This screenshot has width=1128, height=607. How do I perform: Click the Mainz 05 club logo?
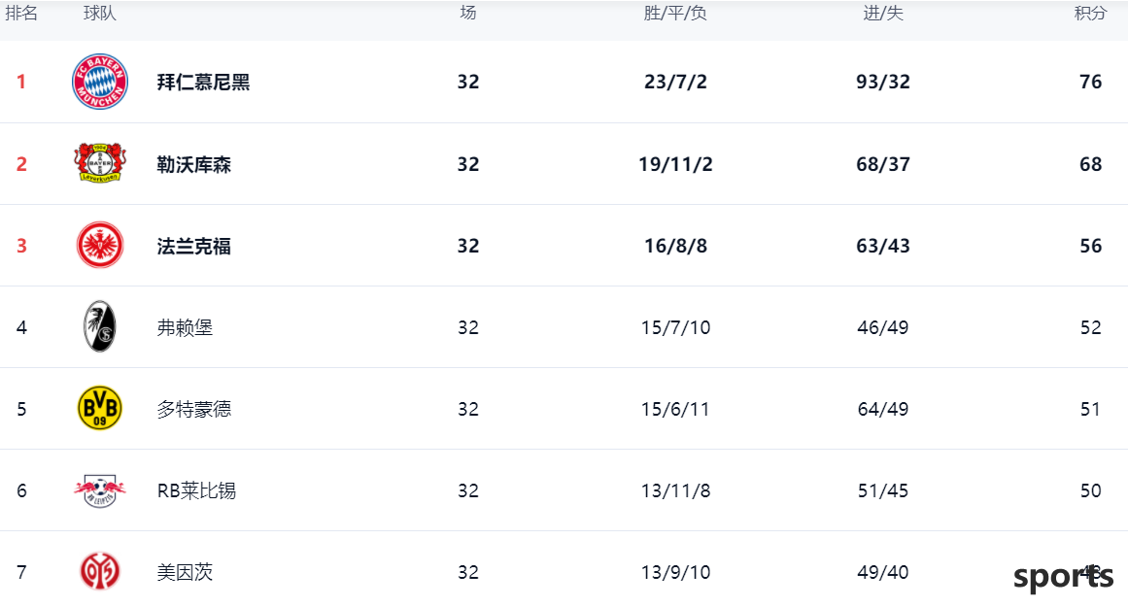(100, 572)
